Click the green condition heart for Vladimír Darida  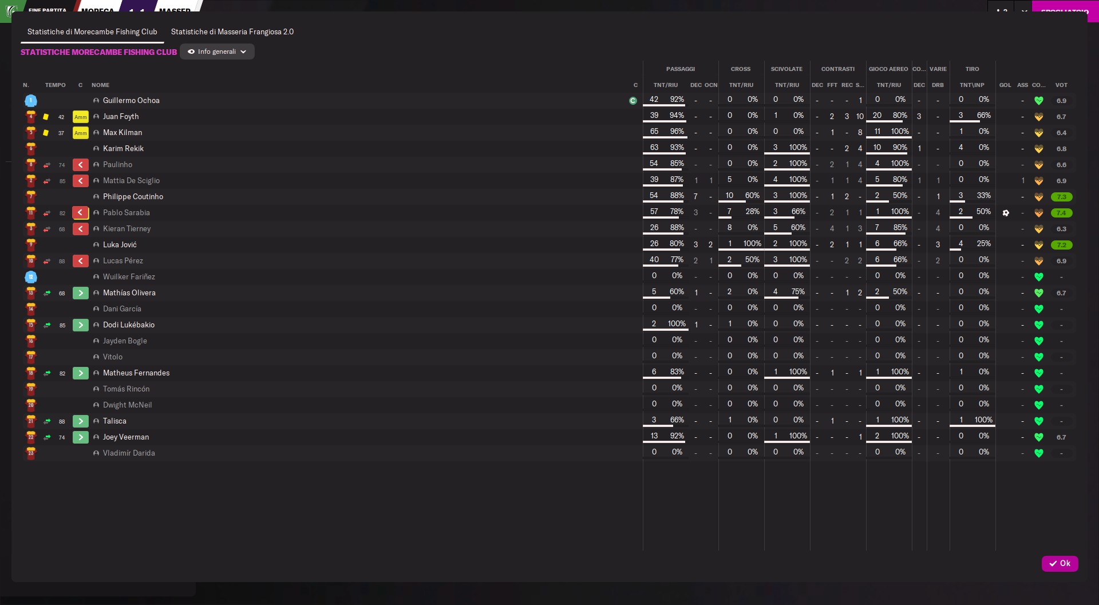tap(1039, 453)
